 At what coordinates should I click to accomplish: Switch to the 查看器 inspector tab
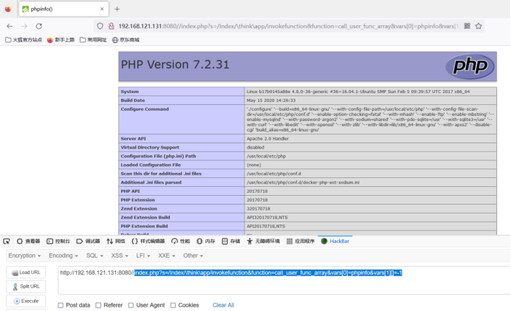(x=28, y=242)
